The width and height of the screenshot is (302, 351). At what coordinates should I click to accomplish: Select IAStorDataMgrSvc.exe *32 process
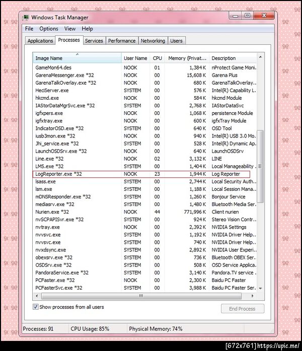tap(145, 106)
